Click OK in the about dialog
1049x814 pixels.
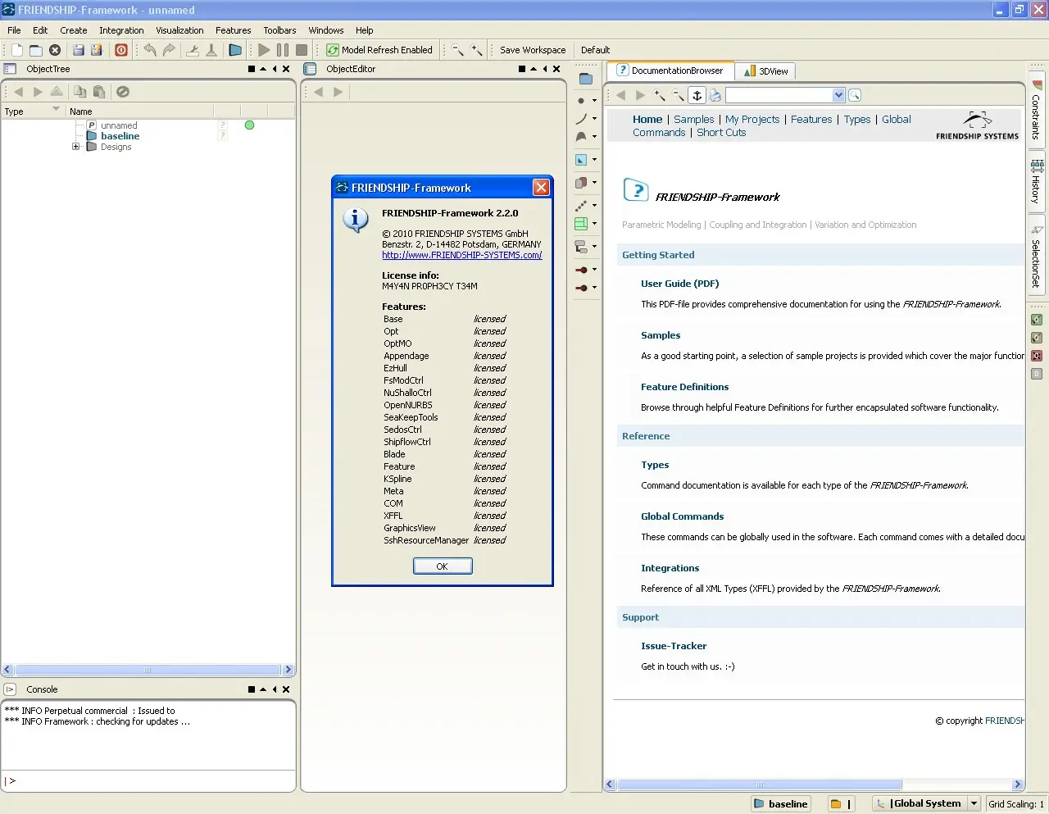tap(443, 566)
